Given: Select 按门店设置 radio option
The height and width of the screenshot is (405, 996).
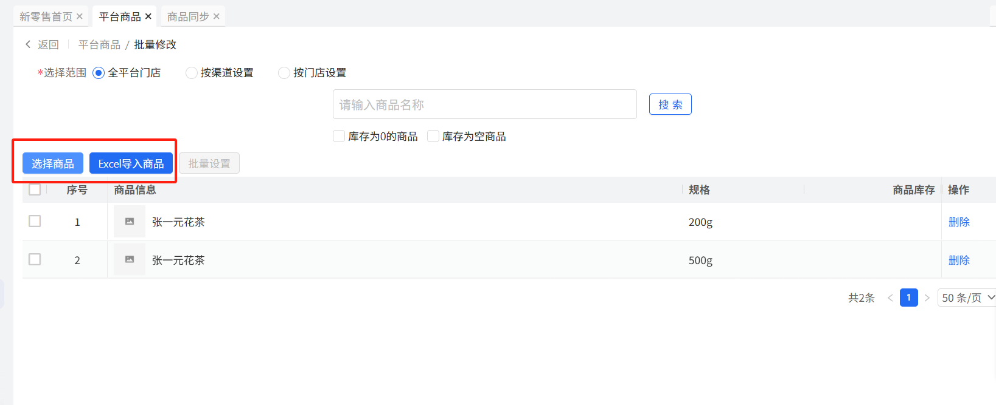Looking at the screenshot, I should coord(284,73).
